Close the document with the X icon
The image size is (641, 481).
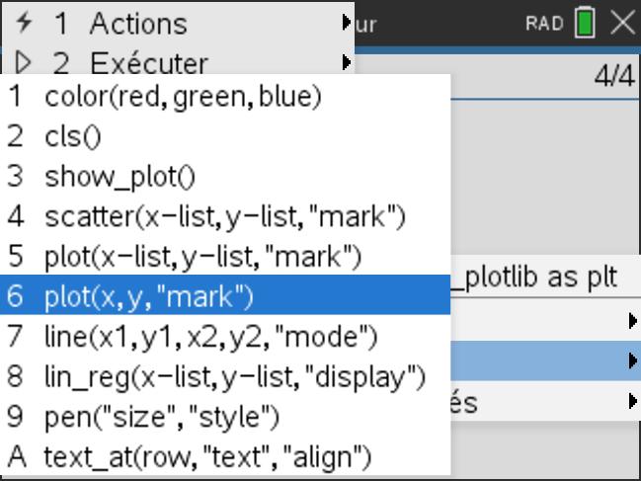pos(622,24)
